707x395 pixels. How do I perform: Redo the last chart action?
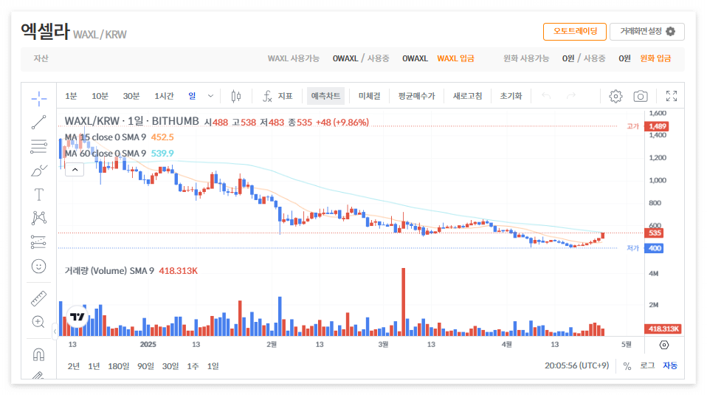coord(570,96)
